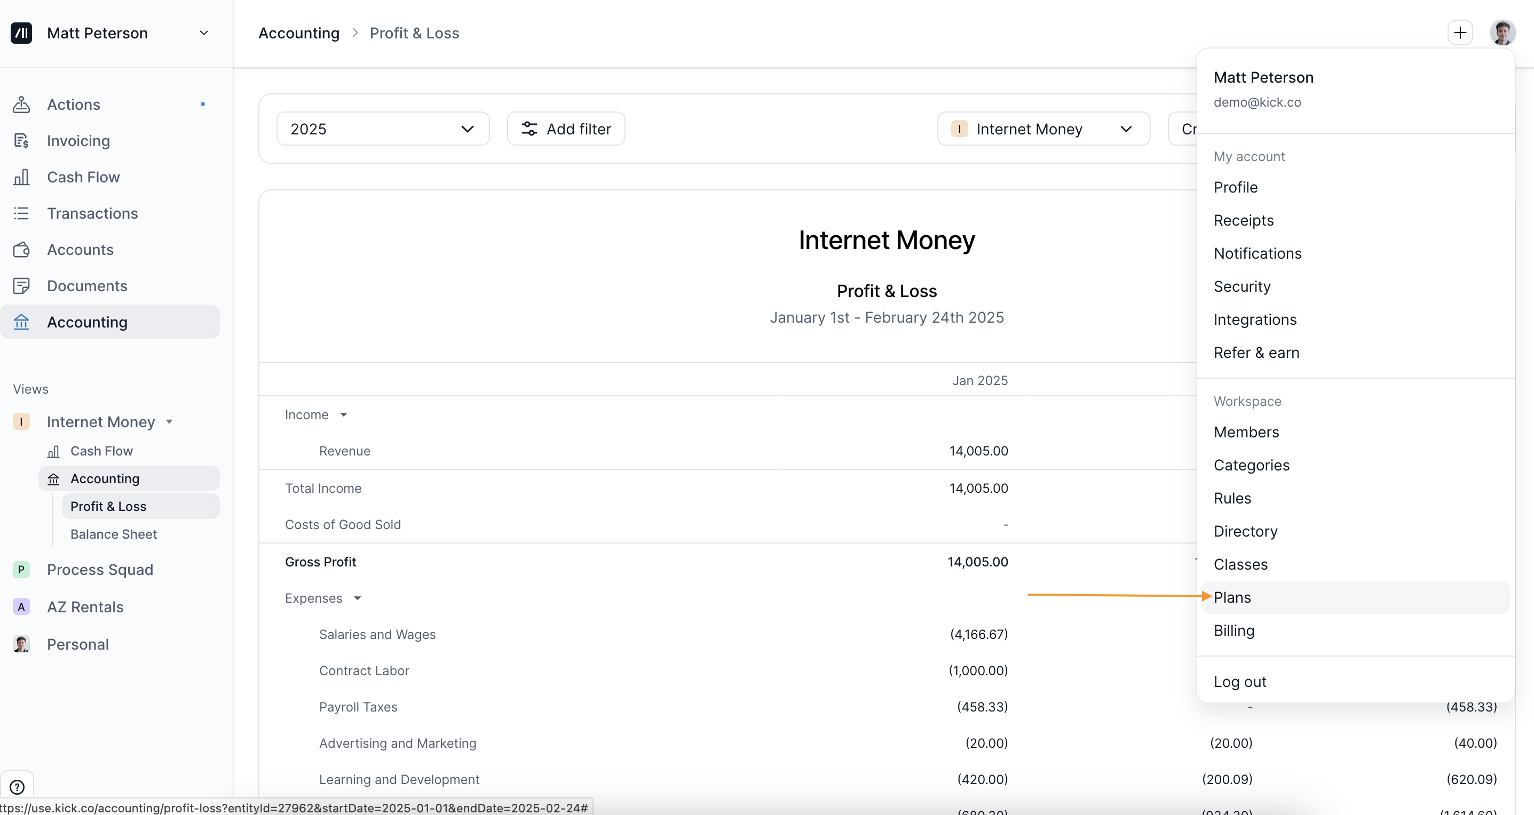
Task: Click Log out in the menu
Action: (x=1240, y=681)
